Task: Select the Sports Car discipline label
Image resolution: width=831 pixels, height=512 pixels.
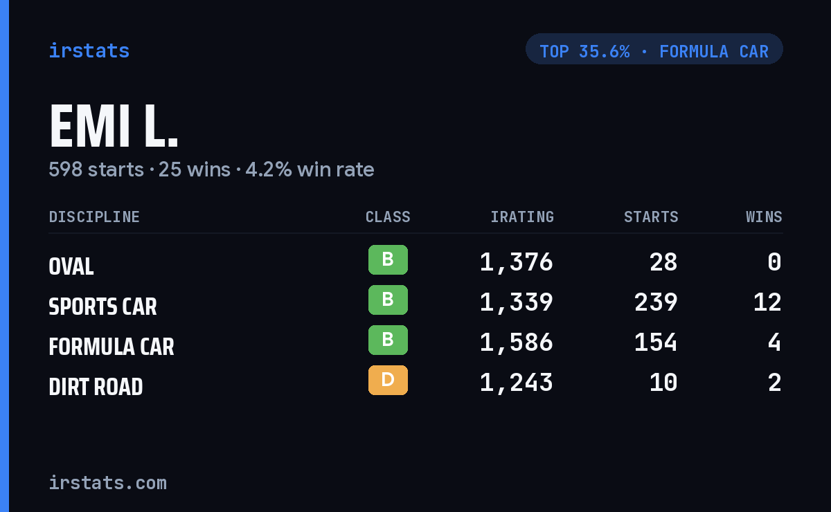Action: click(x=102, y=307)
